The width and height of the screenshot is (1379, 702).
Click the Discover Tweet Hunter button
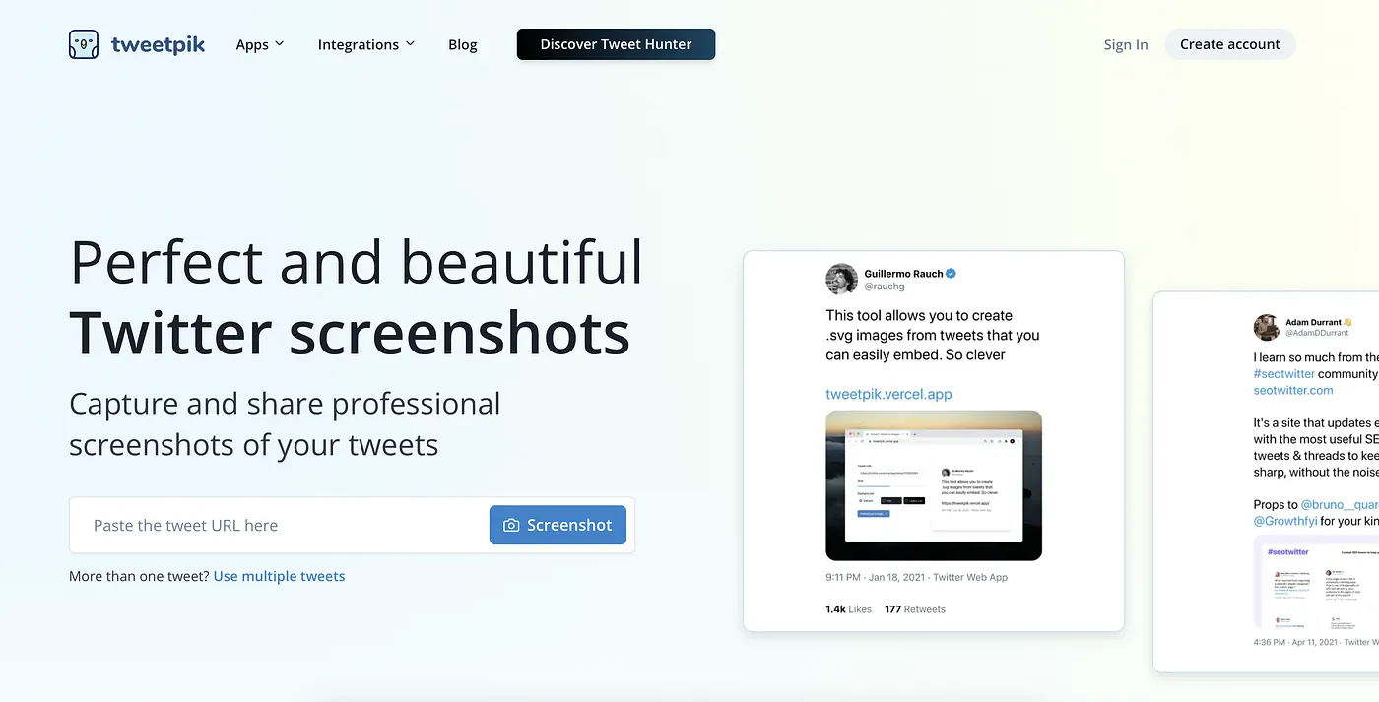point(616,44)
